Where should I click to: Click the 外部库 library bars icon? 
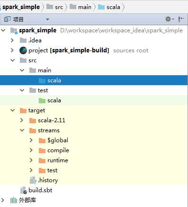[x=14, y=200]
